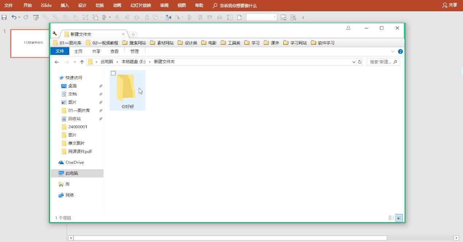Click the Back arrow in File Explorer

[x=57, y=62]
